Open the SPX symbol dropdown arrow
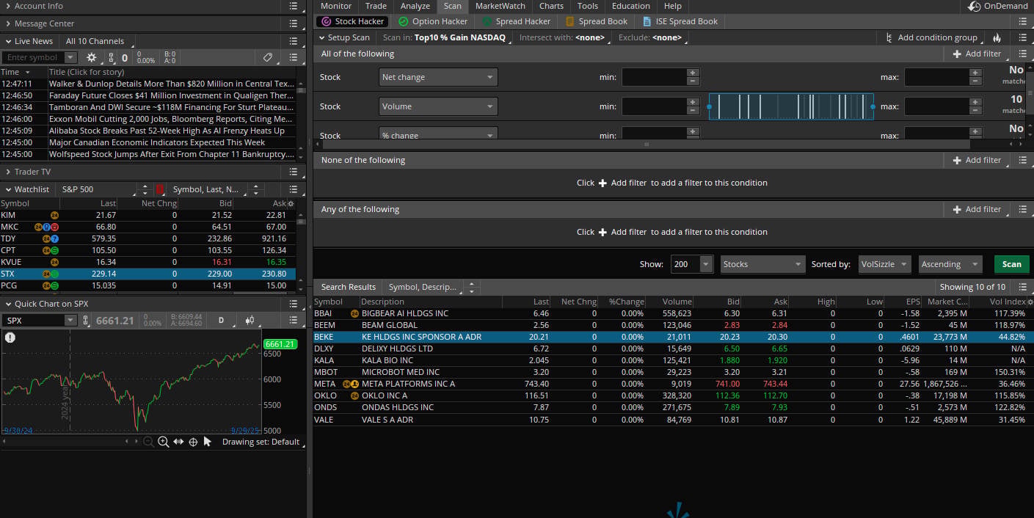Image resolution: width=1034 pixels, height=518 pixels. tap(70, 321)
